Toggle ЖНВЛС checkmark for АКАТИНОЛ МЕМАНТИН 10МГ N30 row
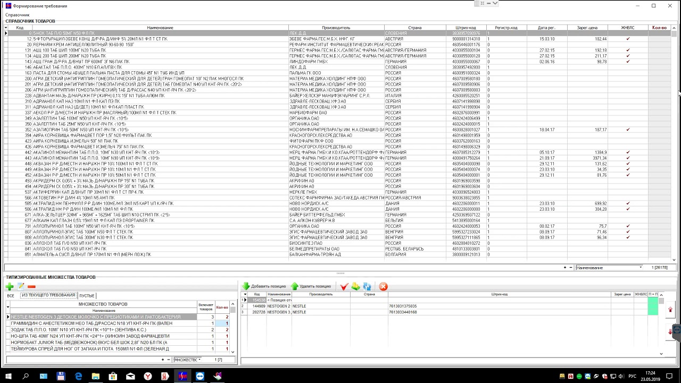681x383 pixels. pyautogui.click(x=628, y=152)
